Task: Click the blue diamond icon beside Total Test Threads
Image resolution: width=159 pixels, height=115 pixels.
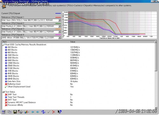Action: [x=6, y=97]
